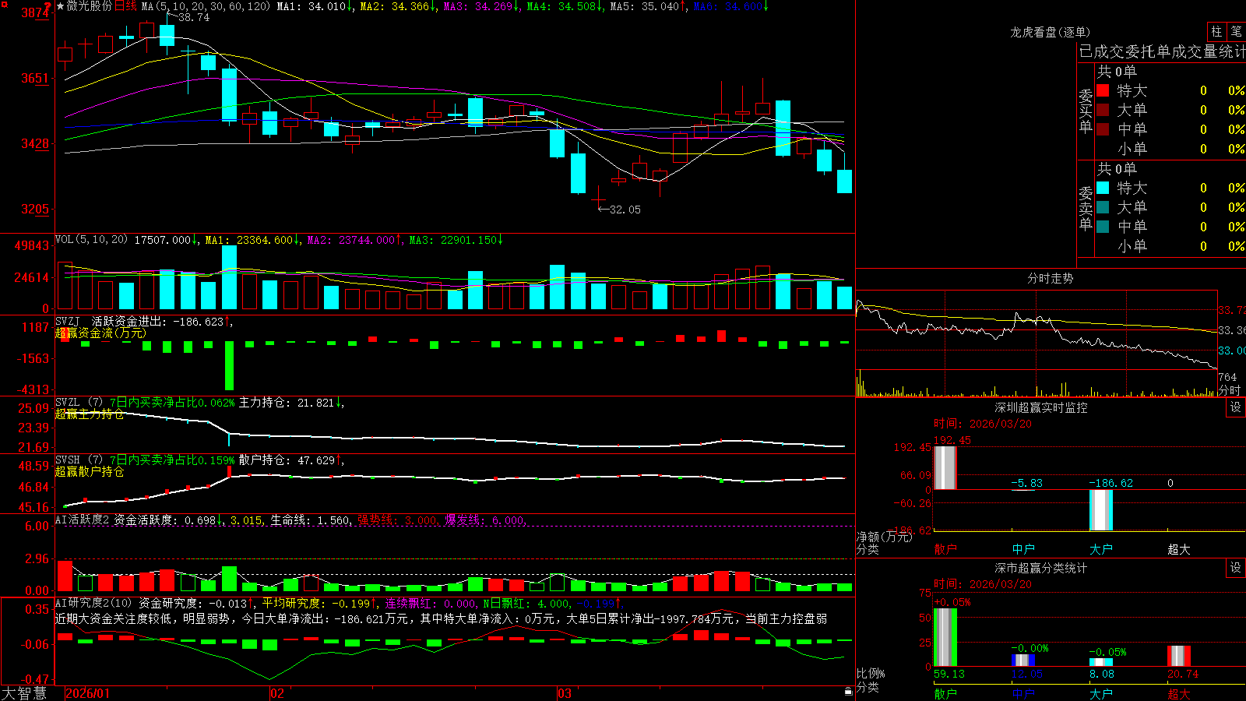Click red 特大 swatch under 委买单

[1103, 90]
